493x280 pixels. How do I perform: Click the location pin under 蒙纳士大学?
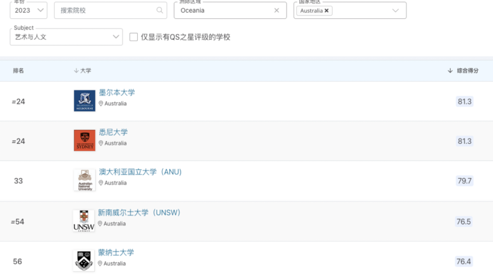(x=100, y=263)
